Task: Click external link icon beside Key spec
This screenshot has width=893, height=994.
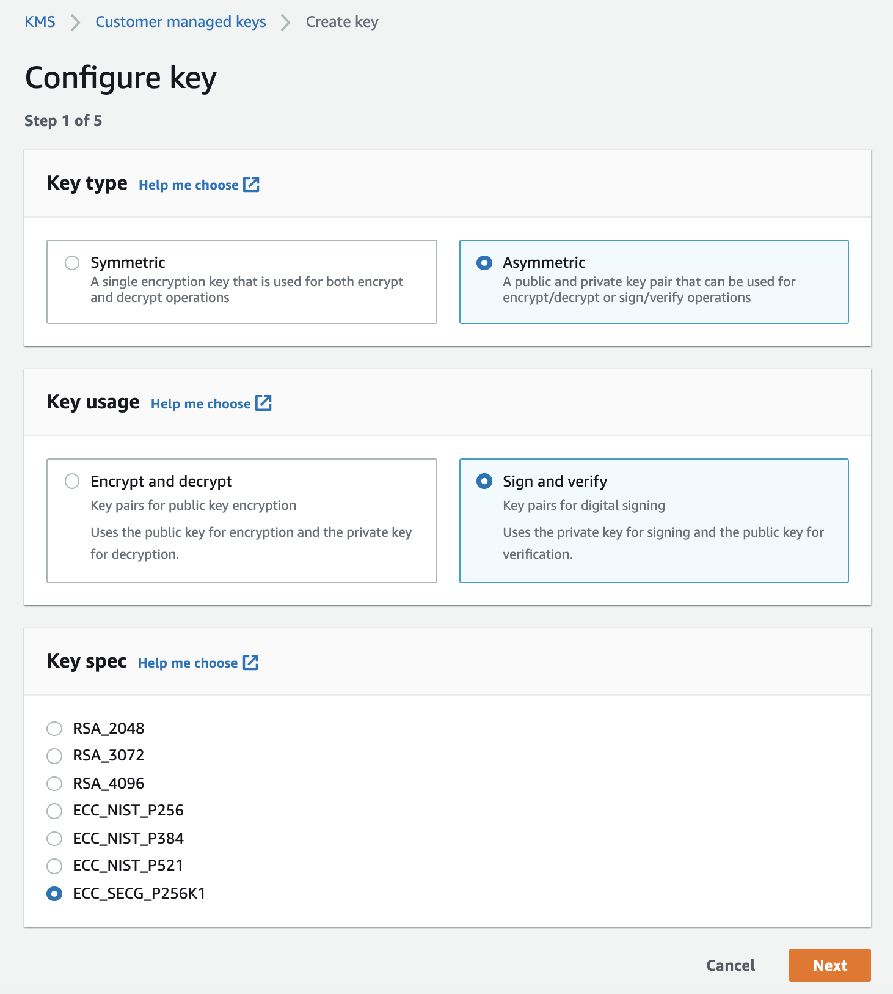Action: 250,663
